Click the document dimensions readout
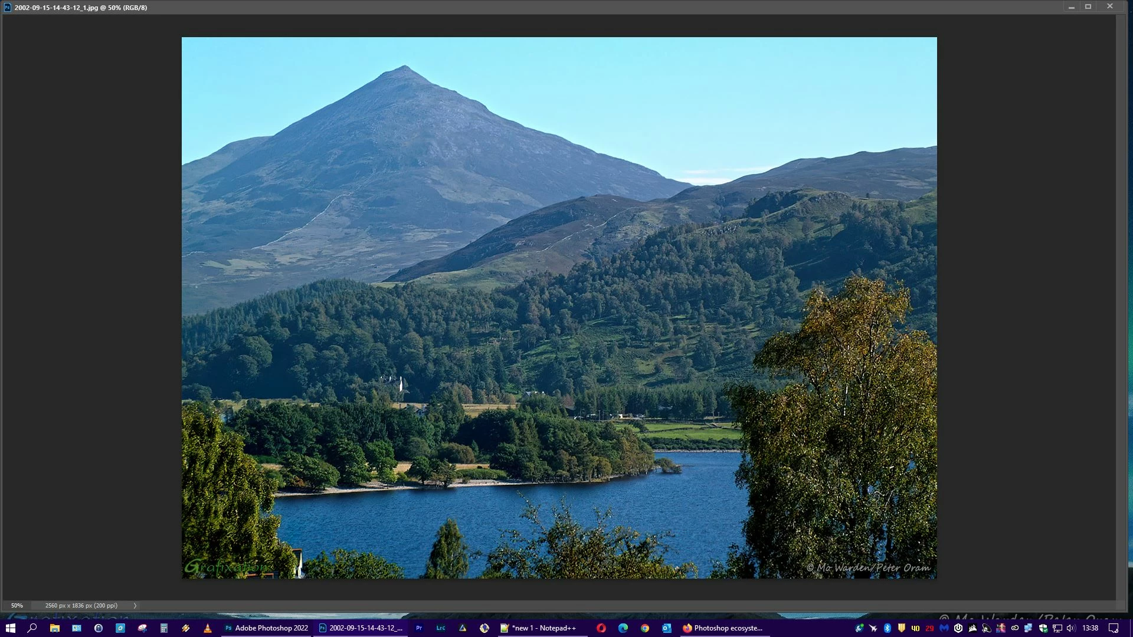Viewport: 1133px width, 637px height. point(81,606)
